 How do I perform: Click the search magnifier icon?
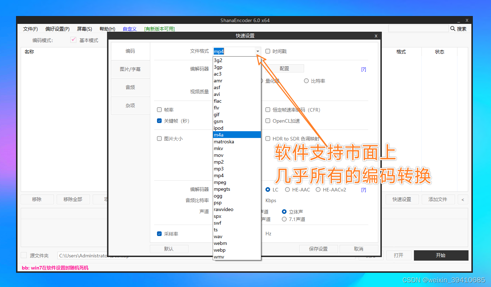click(x=453, y=29)
